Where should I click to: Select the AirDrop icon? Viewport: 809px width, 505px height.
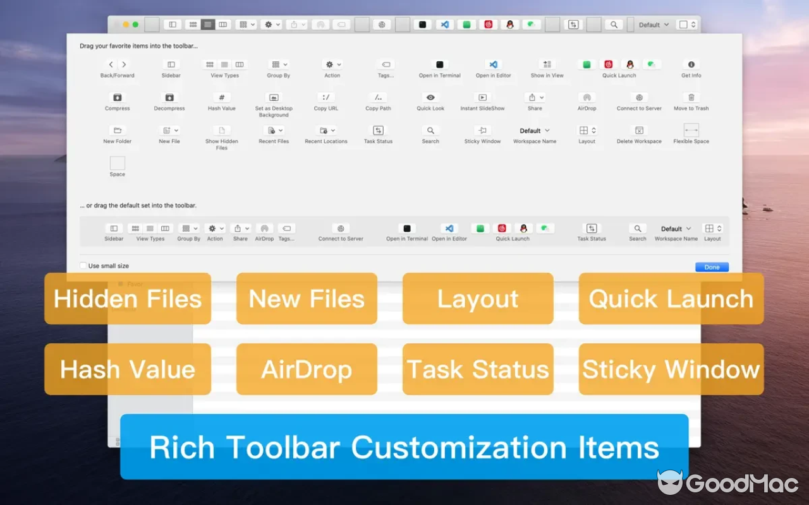(587, 97)
